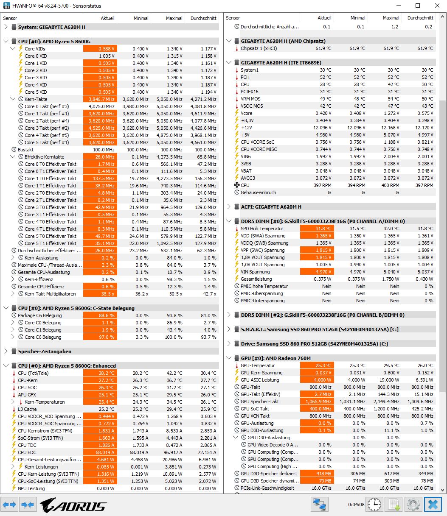Click the thermometer icon beside CPU (Tctl/Tdie)
This screenshot has height=516, width=447.
click(14, 373)
